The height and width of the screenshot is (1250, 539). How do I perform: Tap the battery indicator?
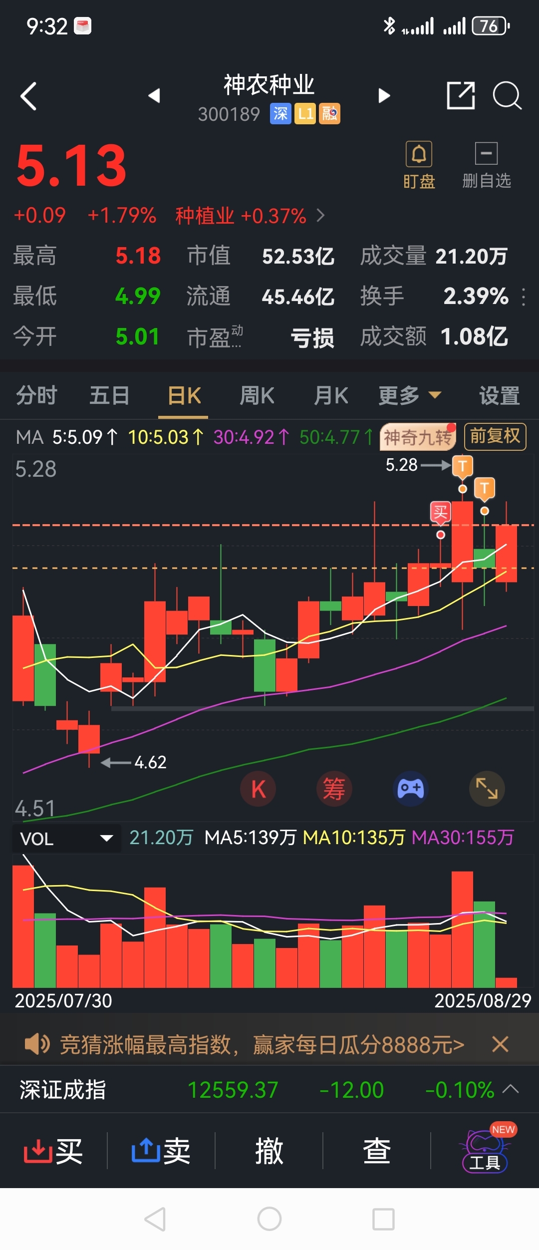click(491, 26)
